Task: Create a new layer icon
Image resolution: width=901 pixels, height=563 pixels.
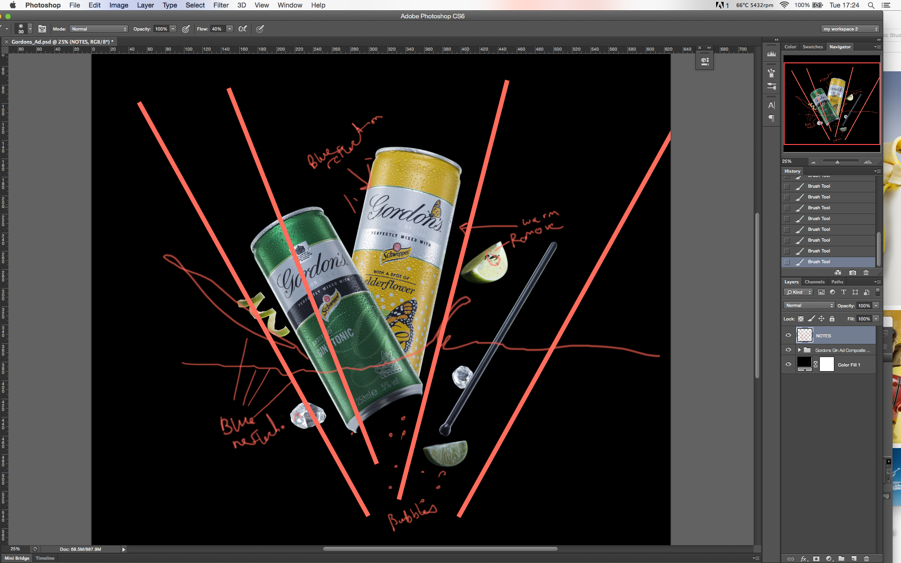Action: coord(854,558)
